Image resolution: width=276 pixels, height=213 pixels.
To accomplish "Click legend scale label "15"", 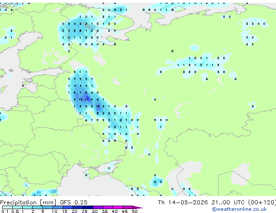I will 64,211.
